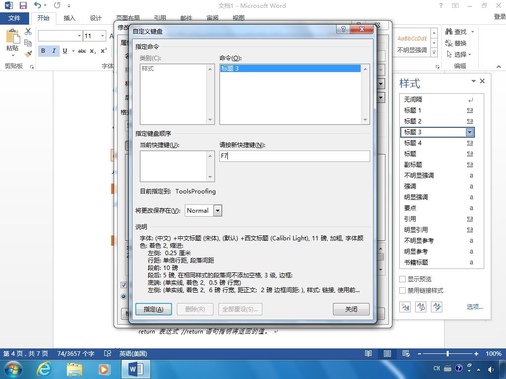Viewport: 506px width, 379px height.
Task: Switch to Web Layout view icon
Action: 406,353
